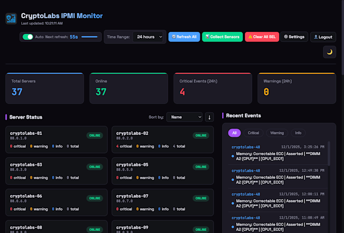Click the Logout button
Screen dimensions: 344x233
point(323,37)
